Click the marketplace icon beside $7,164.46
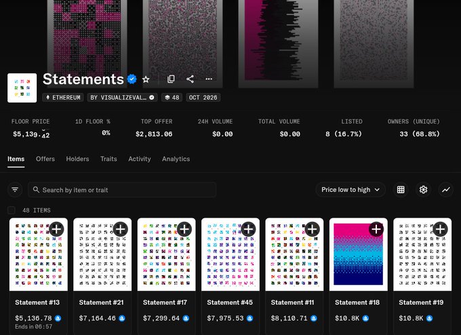This screenshot has width=461, height=335. point(122,318)
